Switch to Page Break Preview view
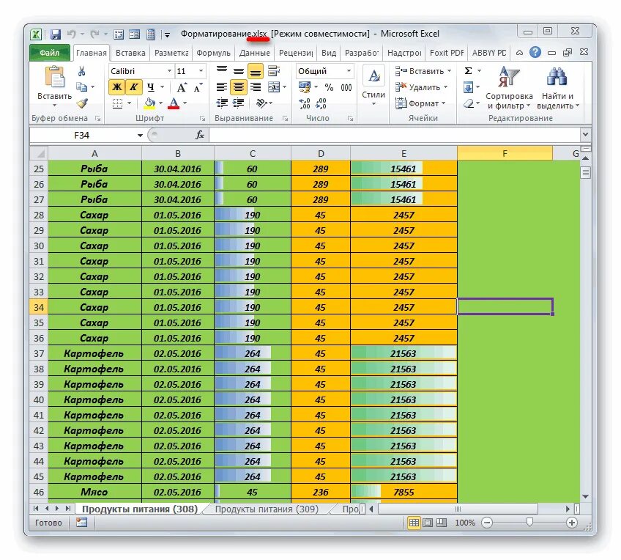Screen dimensions: 621x560 coord(442,523)
